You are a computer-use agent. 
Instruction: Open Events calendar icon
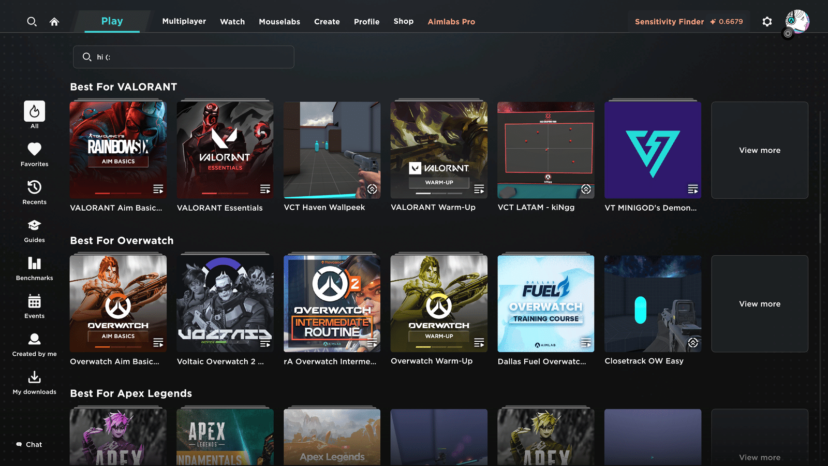[x=35, y=301]
